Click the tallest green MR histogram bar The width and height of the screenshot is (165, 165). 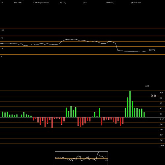(130, 104)
